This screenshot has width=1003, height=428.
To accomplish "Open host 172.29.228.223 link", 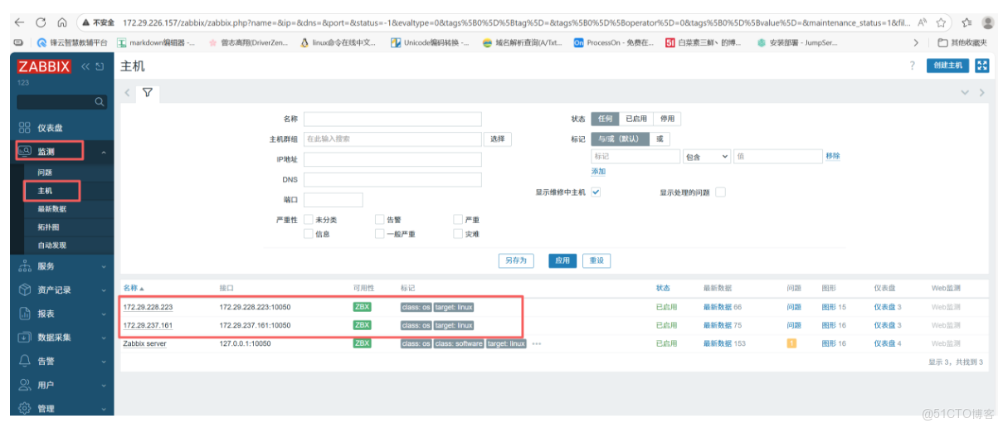I will click(148, 307).
